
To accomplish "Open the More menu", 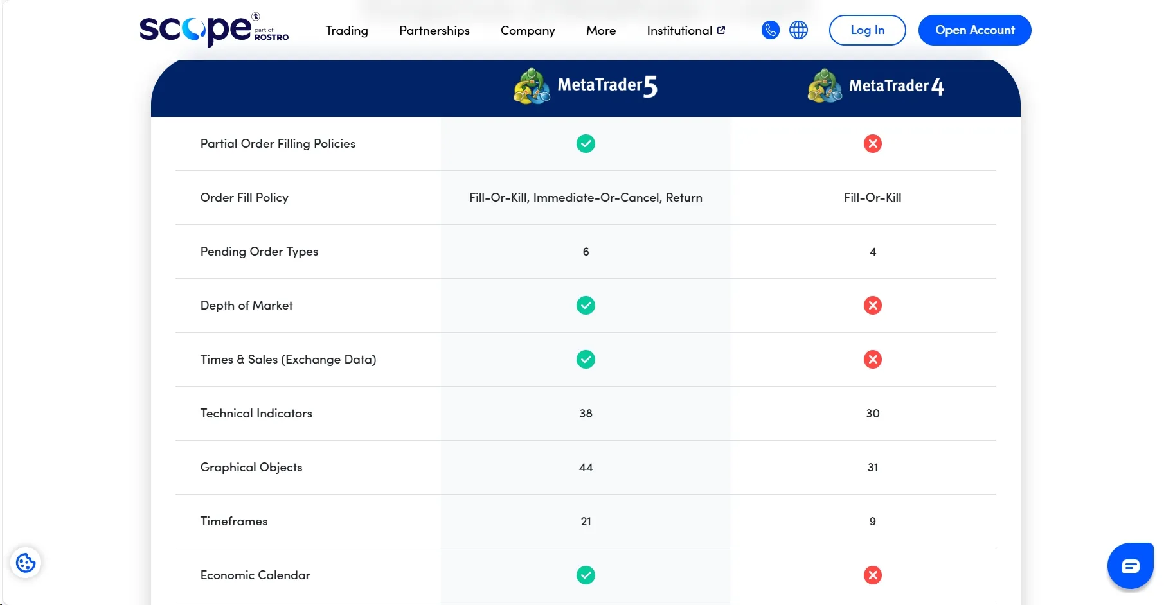I will pos(601,31).
